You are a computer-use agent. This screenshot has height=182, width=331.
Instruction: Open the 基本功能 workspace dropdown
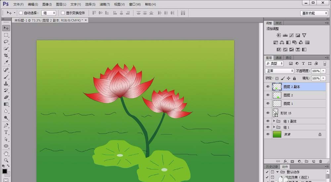(x=314, y=13)
